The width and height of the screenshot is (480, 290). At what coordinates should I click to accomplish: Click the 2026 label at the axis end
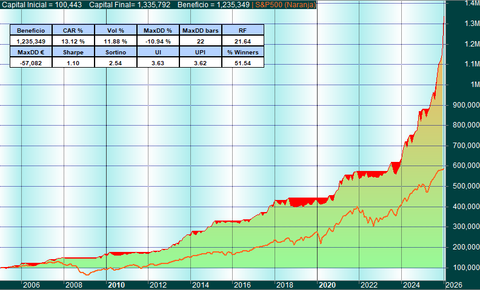(x=454, y=285)
